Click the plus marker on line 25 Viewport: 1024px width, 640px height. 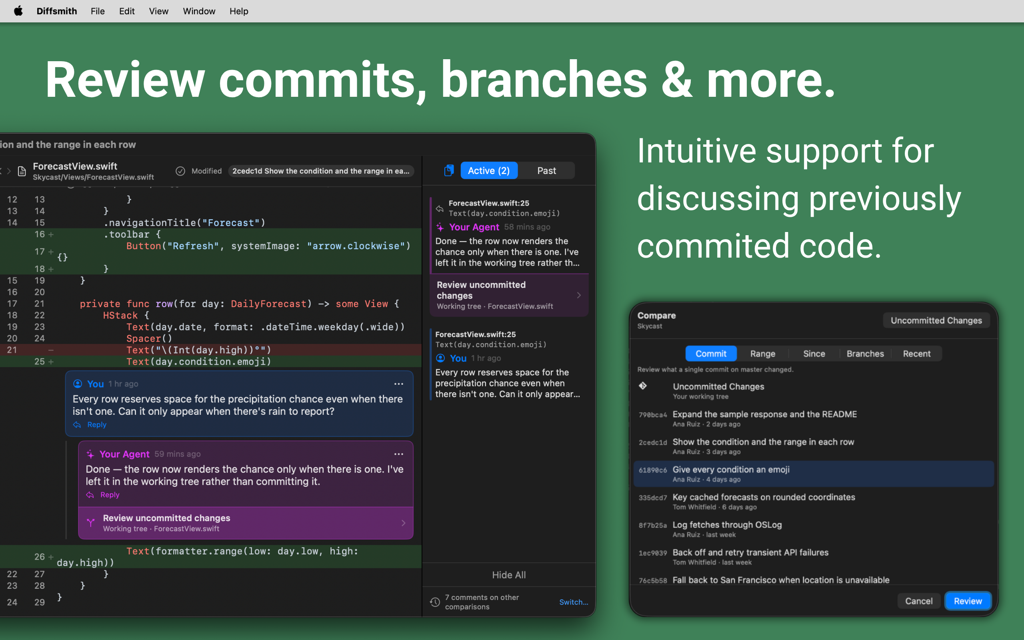51,362
